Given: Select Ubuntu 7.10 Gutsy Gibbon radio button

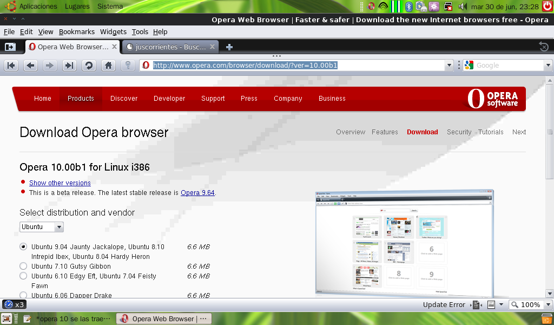Looking at the screenshot, I should [x=23, y=266].
